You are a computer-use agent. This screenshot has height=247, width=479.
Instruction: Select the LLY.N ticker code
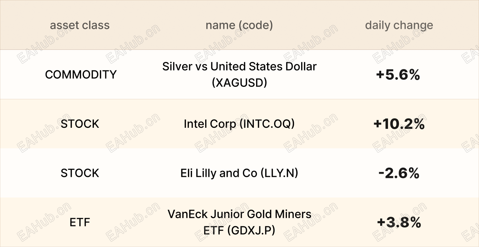pyautogui.click(x=279, y=173)
